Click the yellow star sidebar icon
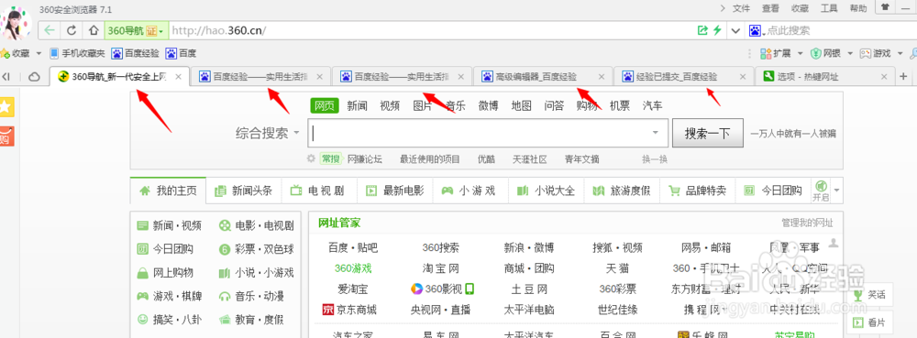This screenshot has width=917, height=338. (x=6, y=107)
